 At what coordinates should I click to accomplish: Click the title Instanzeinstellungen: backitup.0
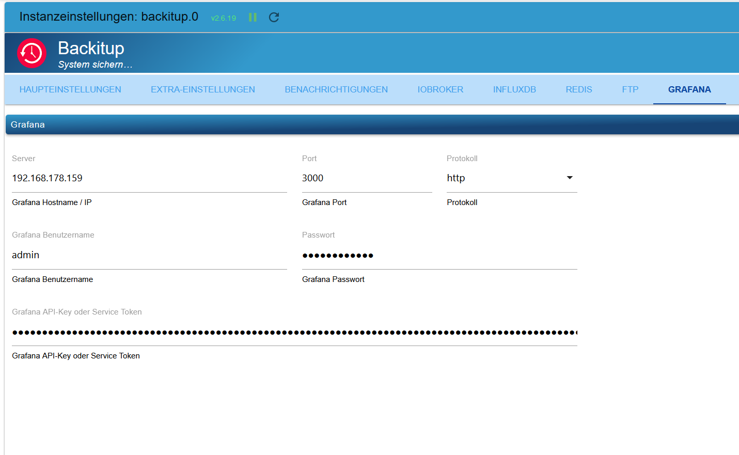click(109, 17)
